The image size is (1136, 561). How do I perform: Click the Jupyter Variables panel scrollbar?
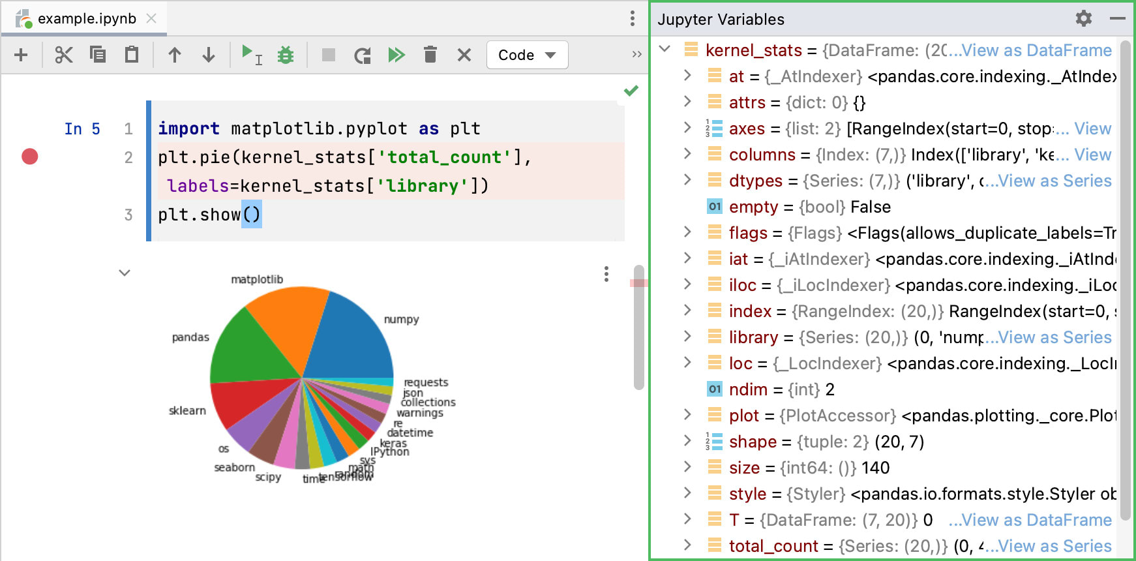1125,280
